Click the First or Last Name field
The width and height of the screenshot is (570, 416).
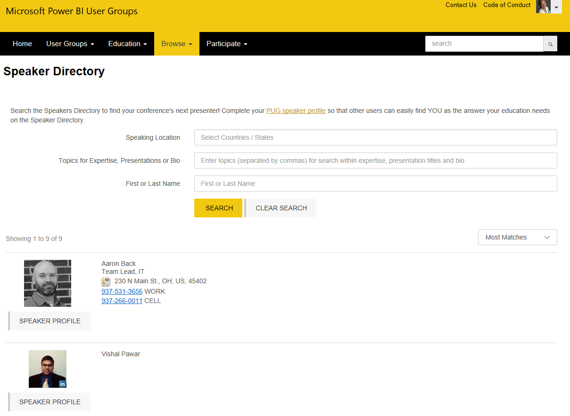click(x=375, y=184)
